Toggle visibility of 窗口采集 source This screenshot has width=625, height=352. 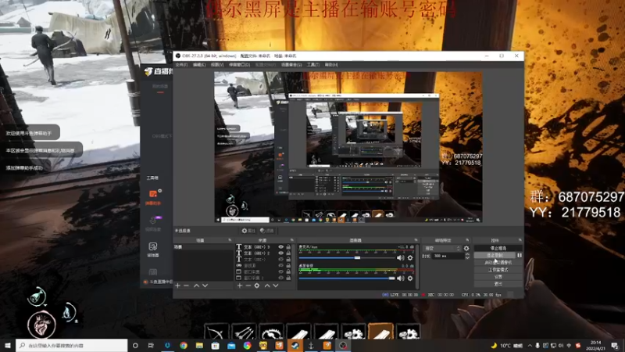tap(280, 271)
